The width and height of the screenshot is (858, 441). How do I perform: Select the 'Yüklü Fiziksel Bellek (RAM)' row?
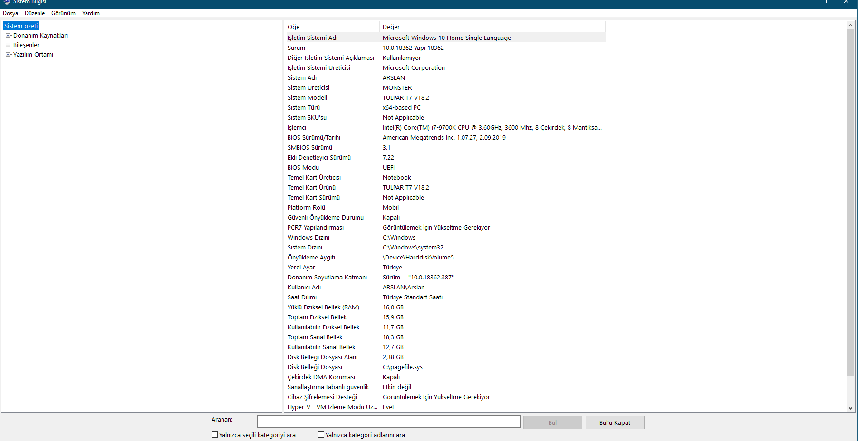tap(445, 307)
